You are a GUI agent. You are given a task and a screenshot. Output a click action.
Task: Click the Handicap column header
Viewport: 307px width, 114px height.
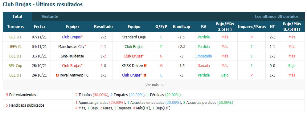coord(181,27)
